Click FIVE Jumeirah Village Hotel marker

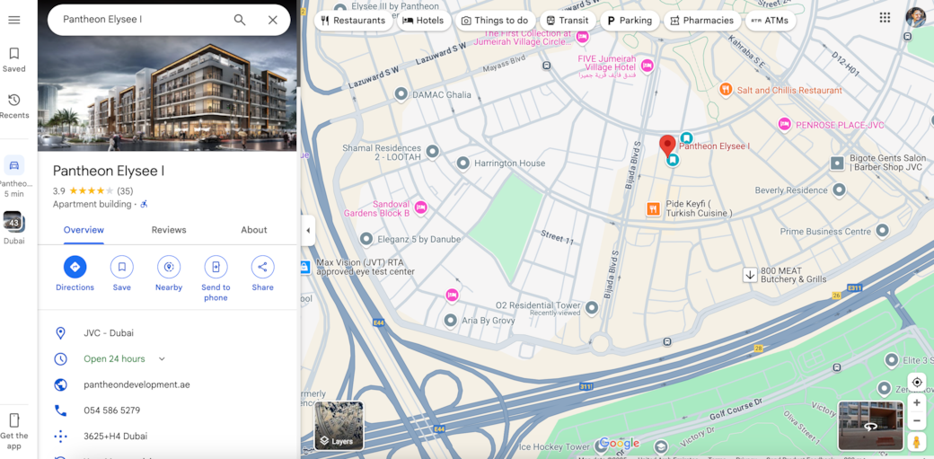(648, 66)
